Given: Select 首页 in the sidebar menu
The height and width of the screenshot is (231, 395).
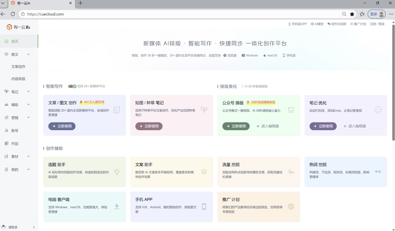Looking at the screenshot, I should click(19, 41).
